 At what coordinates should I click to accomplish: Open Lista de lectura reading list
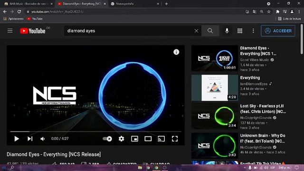[x=289, y=19]
